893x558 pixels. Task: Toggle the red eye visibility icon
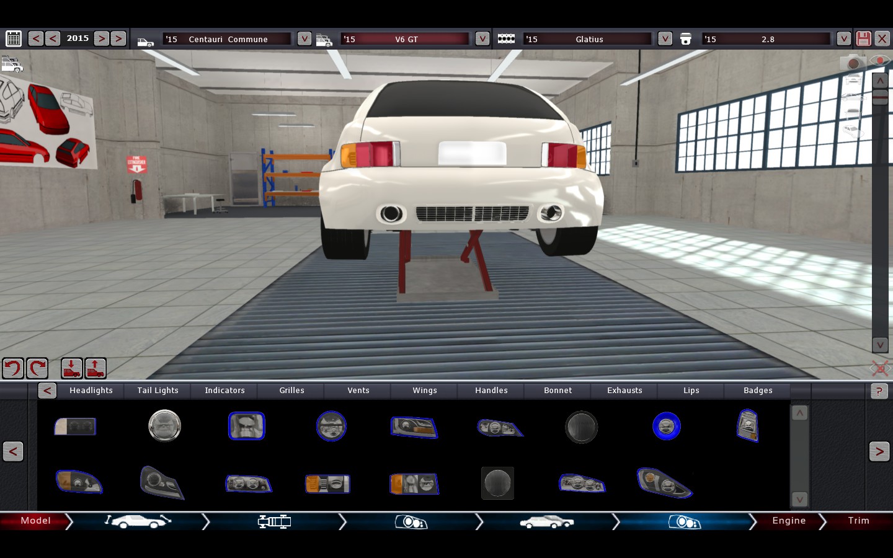(x=880, y=60)
